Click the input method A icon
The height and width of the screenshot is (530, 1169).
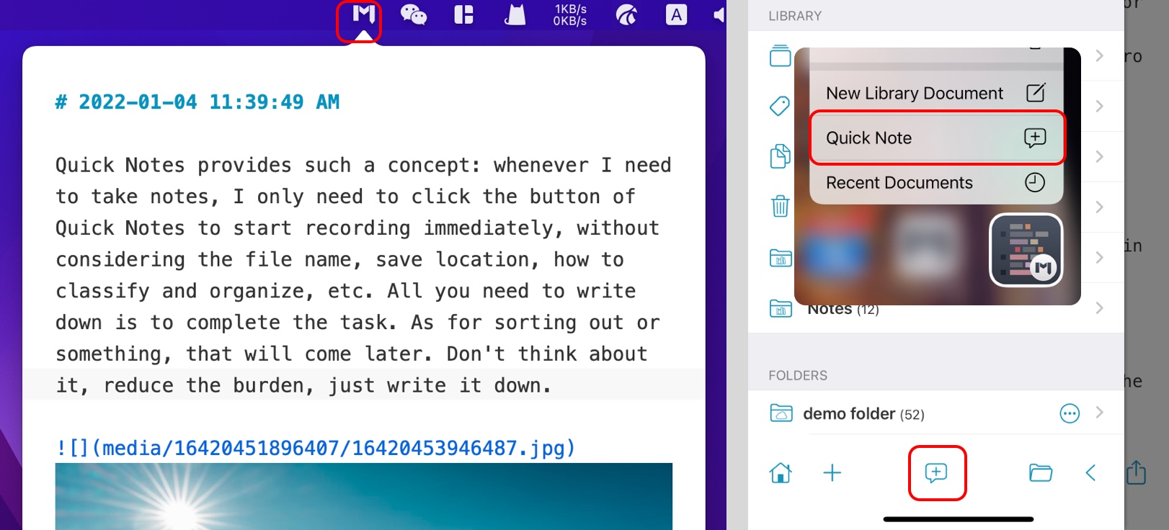click(x=675, y=15)
